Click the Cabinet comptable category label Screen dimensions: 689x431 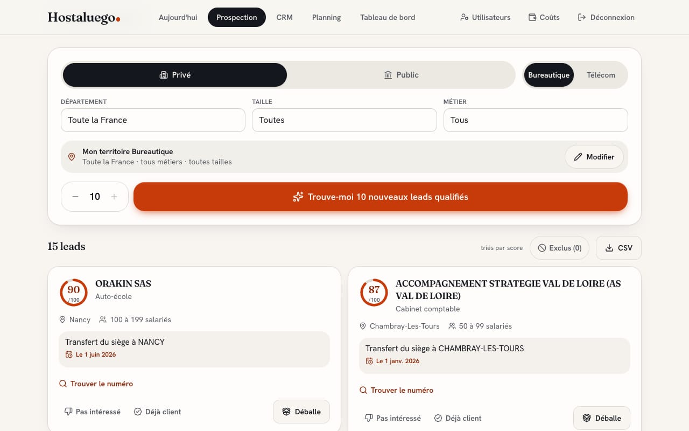(x=428, y=309)
